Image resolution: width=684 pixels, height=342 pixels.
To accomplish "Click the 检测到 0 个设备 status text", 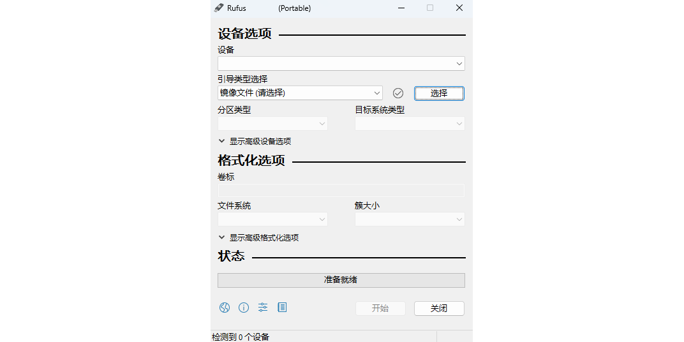I will pos(241,337).
